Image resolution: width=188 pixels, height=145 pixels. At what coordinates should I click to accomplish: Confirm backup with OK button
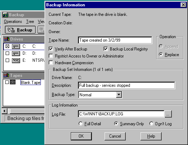tap(81, 136)
